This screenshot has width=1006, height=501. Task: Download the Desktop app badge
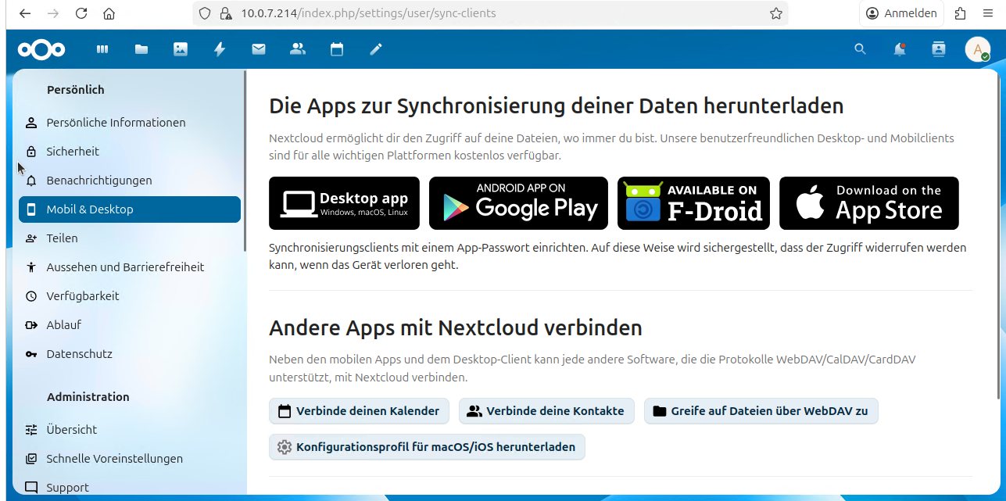344,203
